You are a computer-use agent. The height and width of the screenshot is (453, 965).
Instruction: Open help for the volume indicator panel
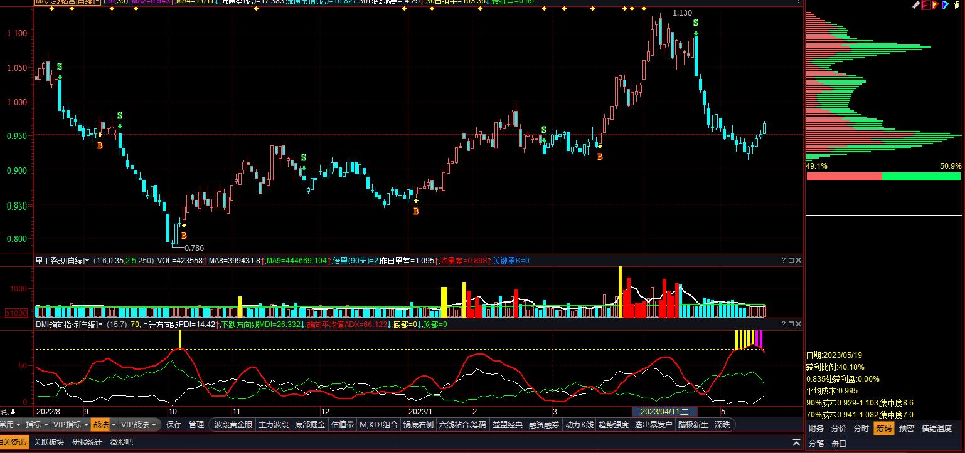point(783,260)
